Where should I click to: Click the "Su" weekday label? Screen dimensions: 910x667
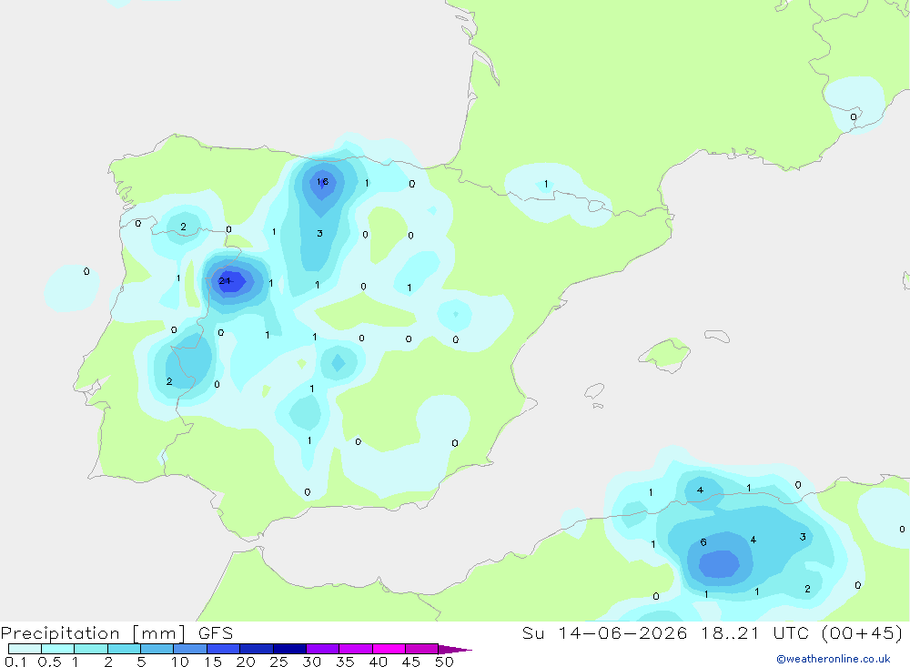[x=532, y=633]
